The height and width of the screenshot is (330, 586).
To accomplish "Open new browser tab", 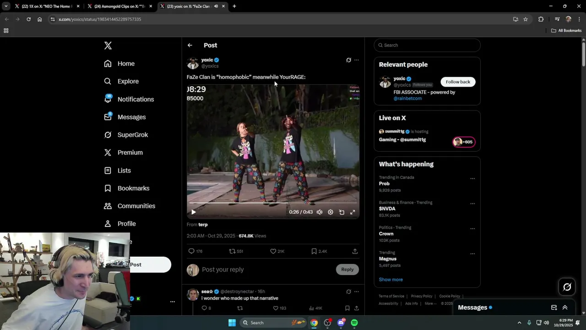I will (234, 6).
